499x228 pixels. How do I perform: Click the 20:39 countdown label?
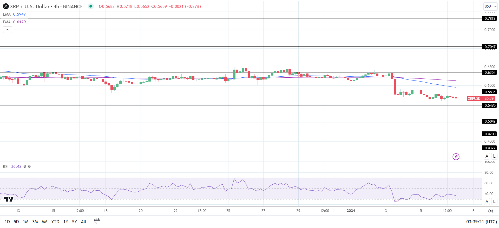[x=489, y=98]
